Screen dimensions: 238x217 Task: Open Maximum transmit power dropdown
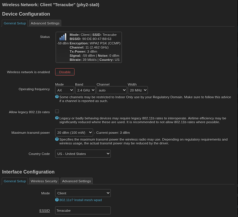pyautogui.click(x=74, y=133)
